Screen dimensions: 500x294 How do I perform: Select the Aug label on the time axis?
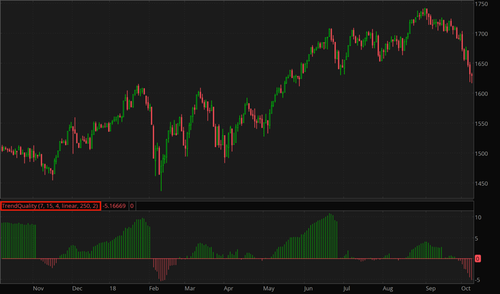click(x=388, y=288)
